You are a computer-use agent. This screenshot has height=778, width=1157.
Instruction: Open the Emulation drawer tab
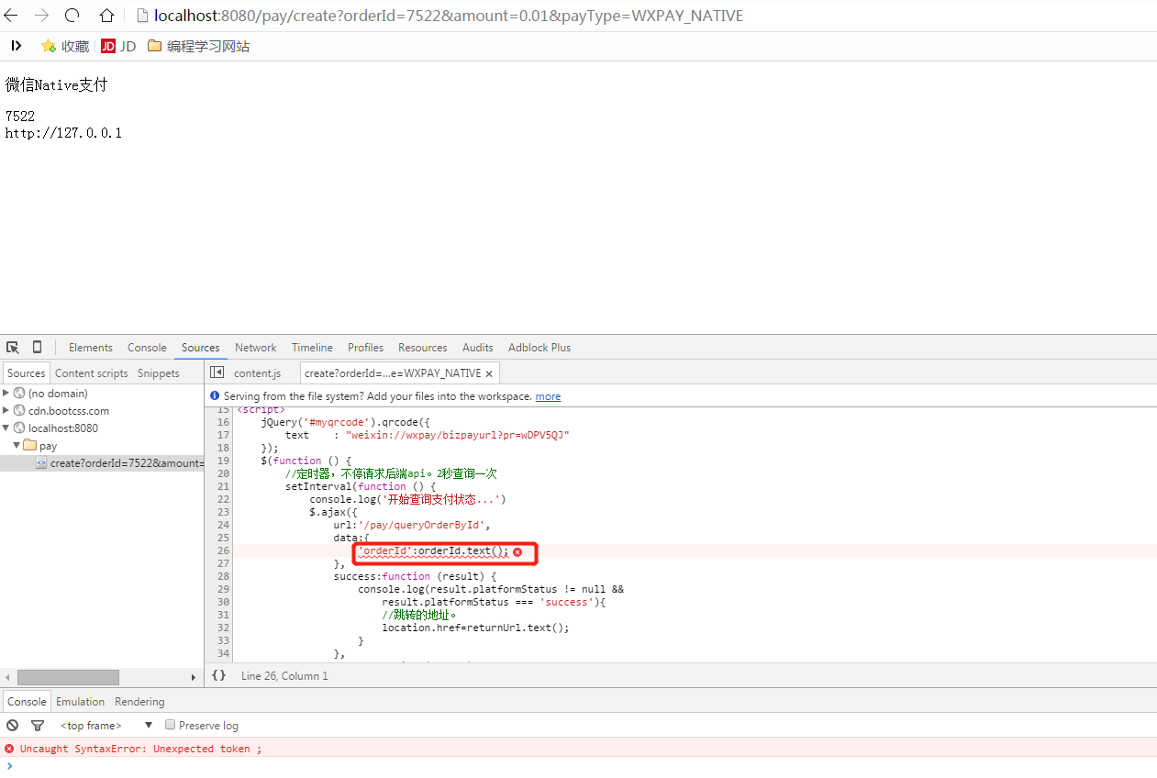coord(81,702)
